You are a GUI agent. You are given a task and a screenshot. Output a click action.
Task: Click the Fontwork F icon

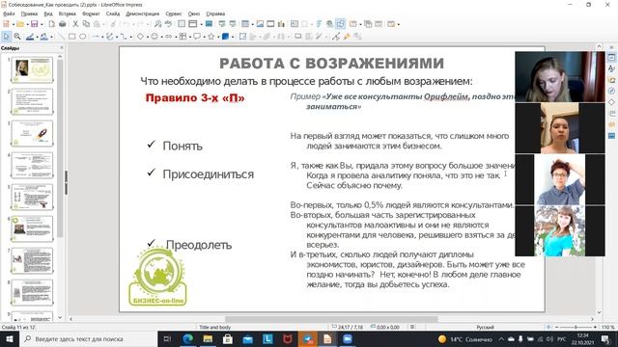[319, 24]
